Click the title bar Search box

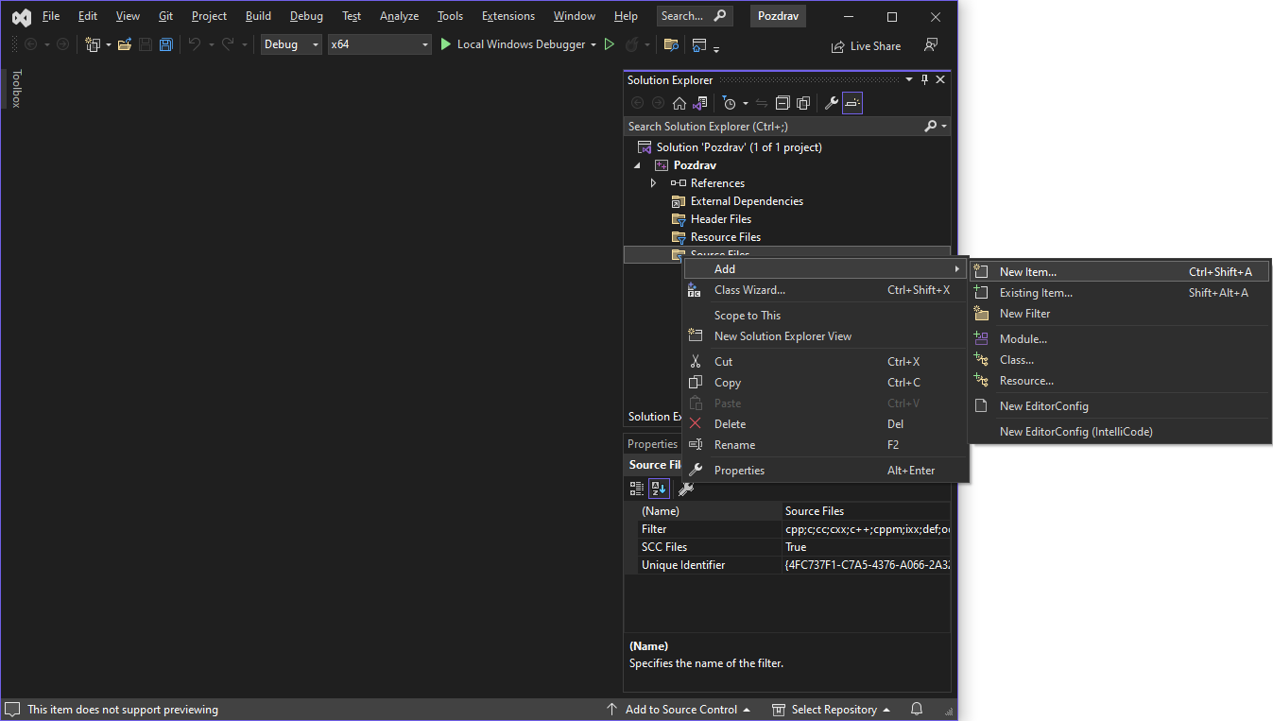[695, 16]
